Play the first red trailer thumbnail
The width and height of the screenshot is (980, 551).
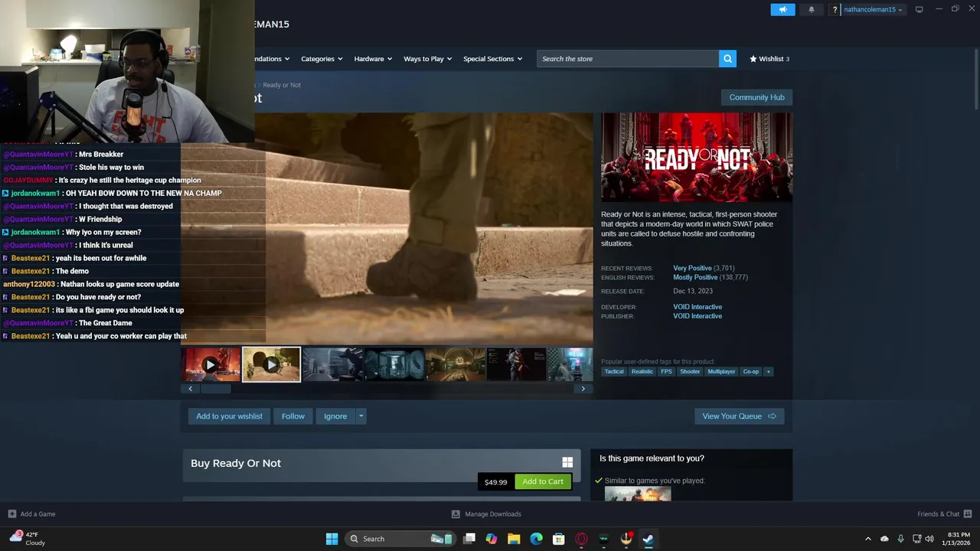211,365
